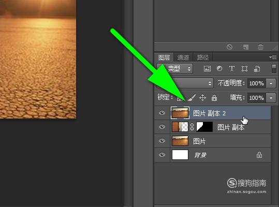Viewport: 279px width, 207px height.
Task: Filter layers by smart object icon
Action: (257, 69)
